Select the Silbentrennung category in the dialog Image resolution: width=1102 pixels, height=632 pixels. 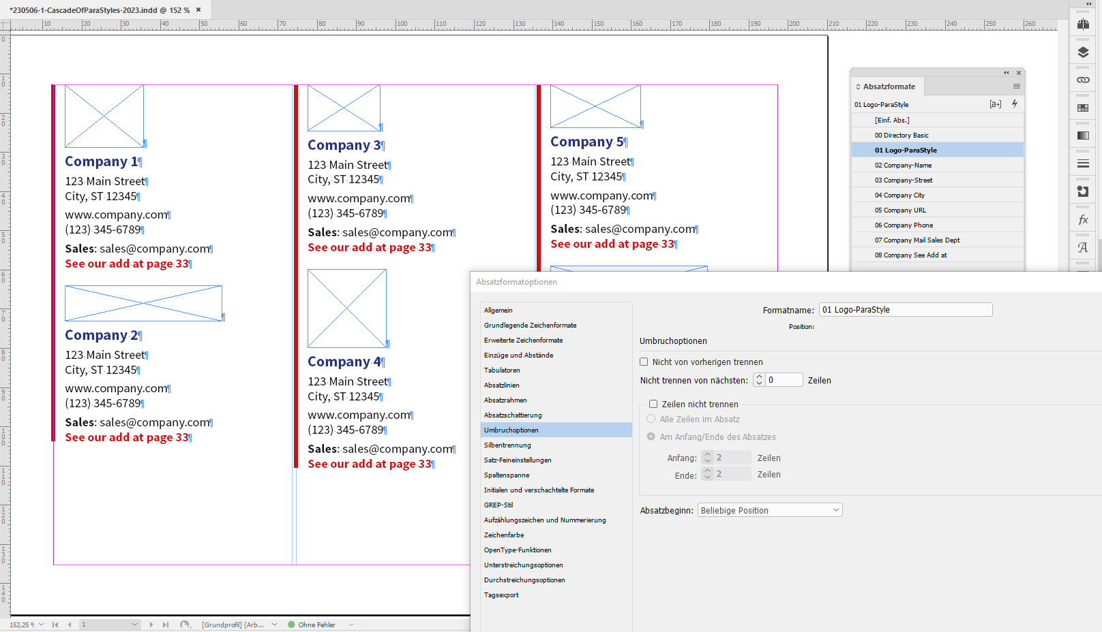point(507,445)
